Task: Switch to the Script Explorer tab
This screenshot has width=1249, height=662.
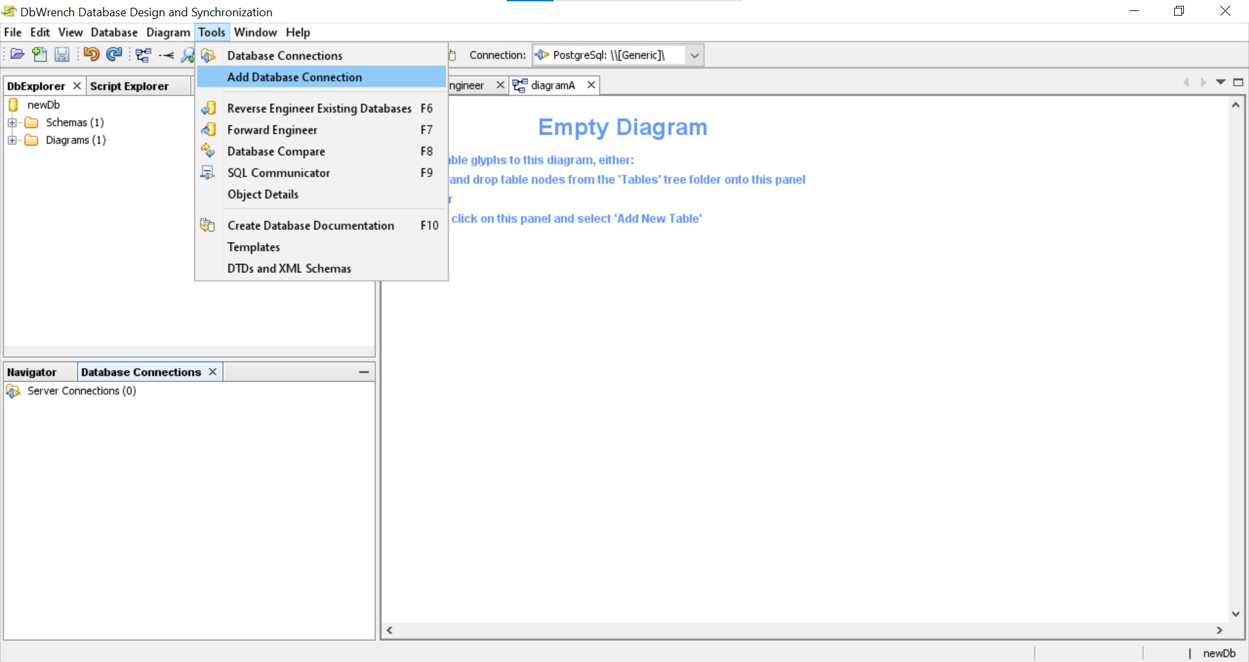Action: click(129, 86)
